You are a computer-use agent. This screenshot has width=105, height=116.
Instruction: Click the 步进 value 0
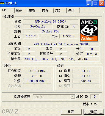92,49
